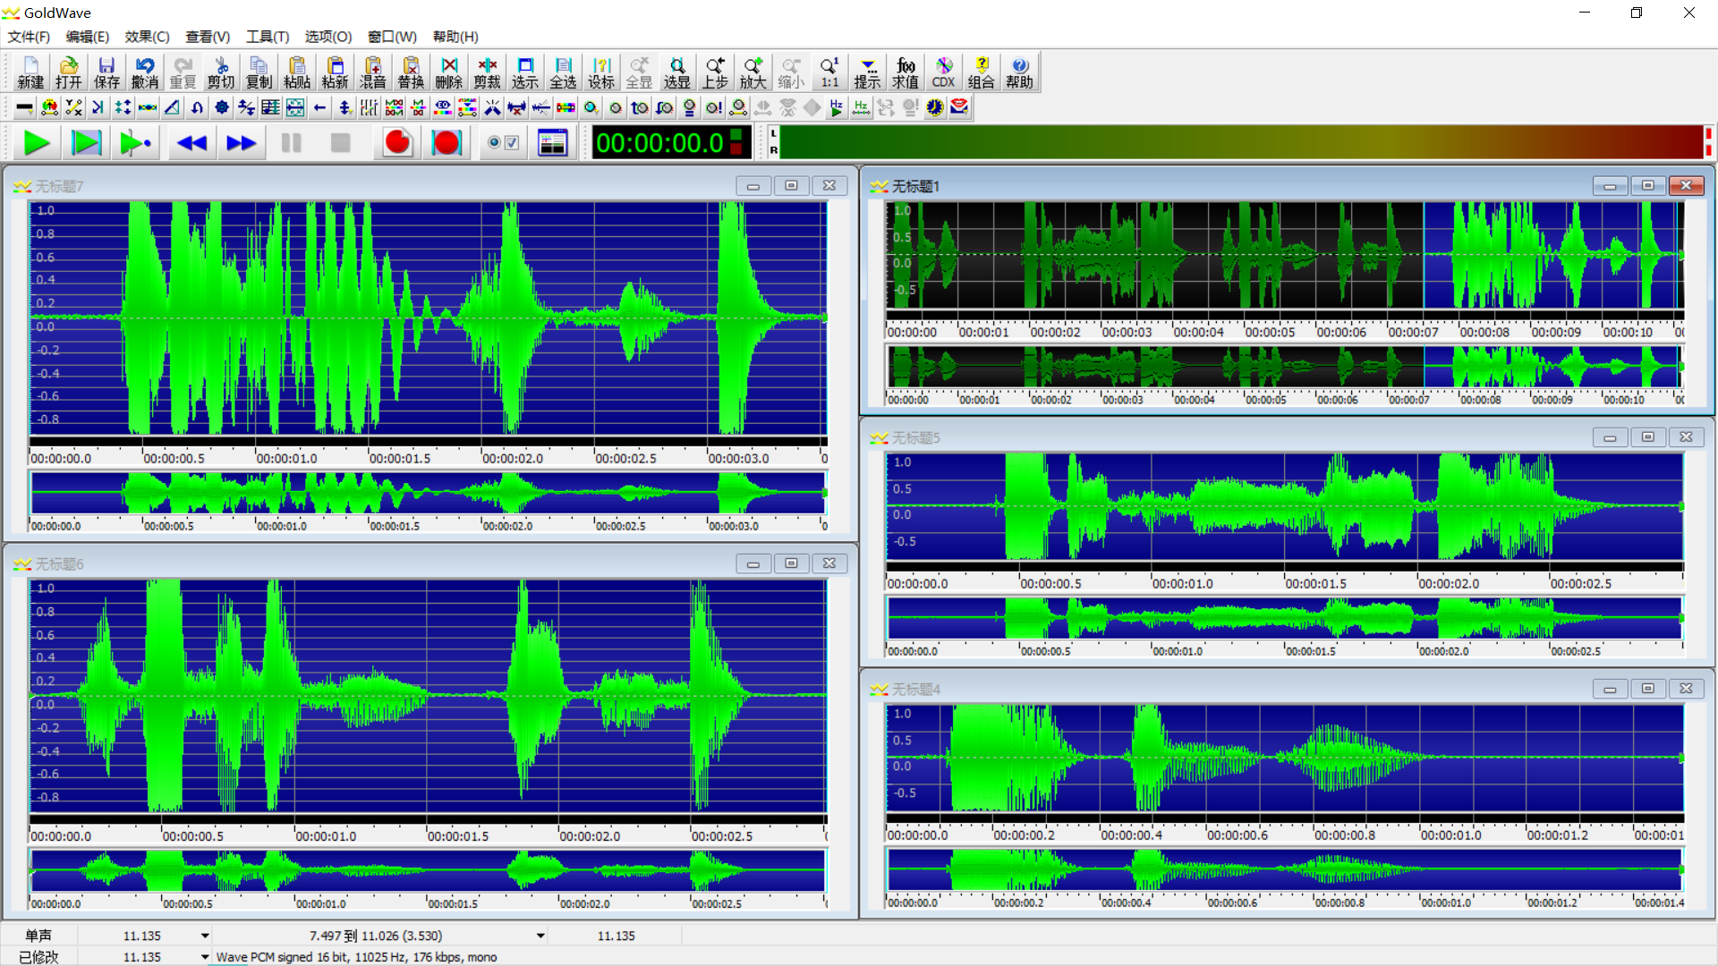
Task: Open the 窗口(W) menu
Action: [392, 37]
